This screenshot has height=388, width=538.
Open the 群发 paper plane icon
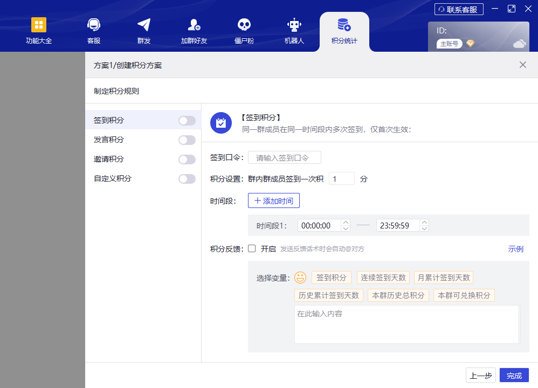144,25
